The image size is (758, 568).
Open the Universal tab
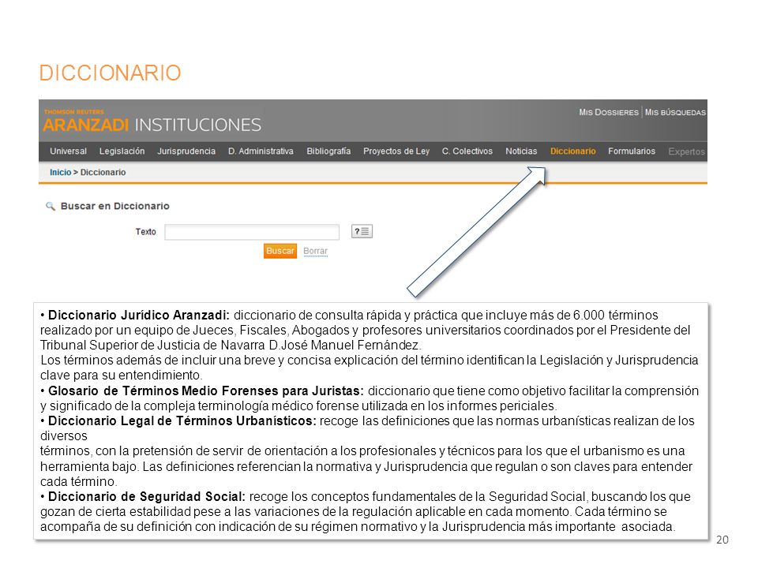68,151
